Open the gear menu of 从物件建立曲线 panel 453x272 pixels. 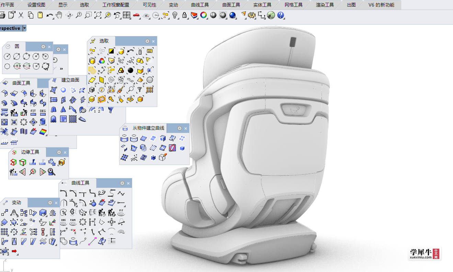(180, 128)
